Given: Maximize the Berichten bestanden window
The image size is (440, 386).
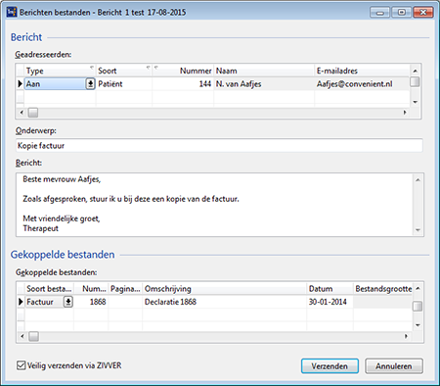Looking at the screenshot, I should [402, 13].
